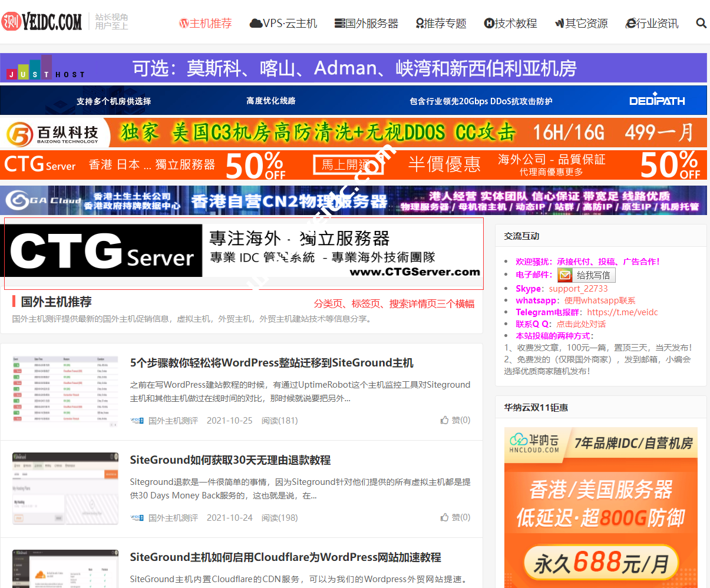The width and height of the screenshot is (710, 588).
Task: Open the 行业资讯 navigation item
Action: [x=652, y=24]
